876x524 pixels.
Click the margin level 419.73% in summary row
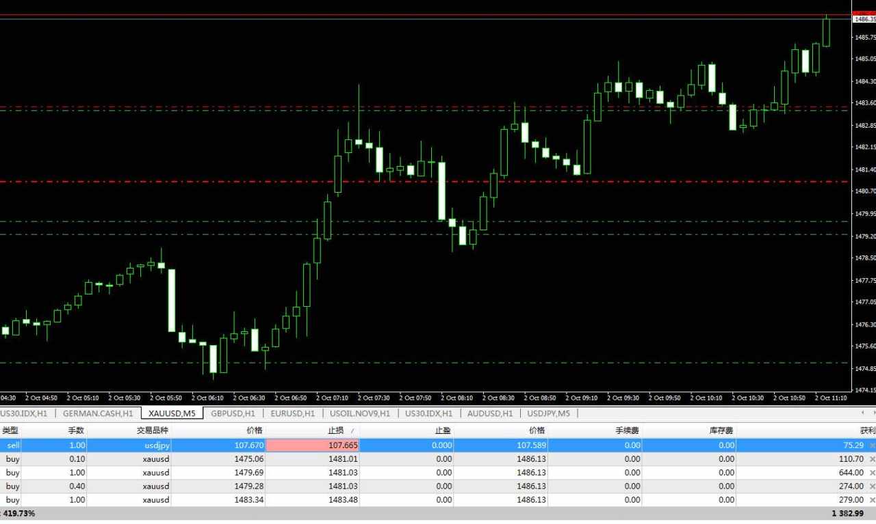coord(19,513)
